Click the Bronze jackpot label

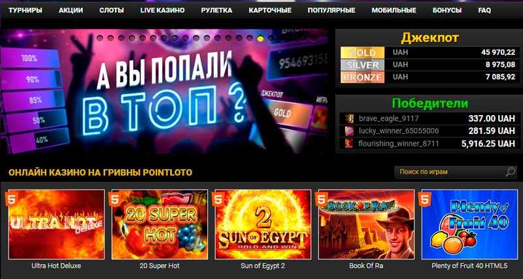tap(362, 77)
